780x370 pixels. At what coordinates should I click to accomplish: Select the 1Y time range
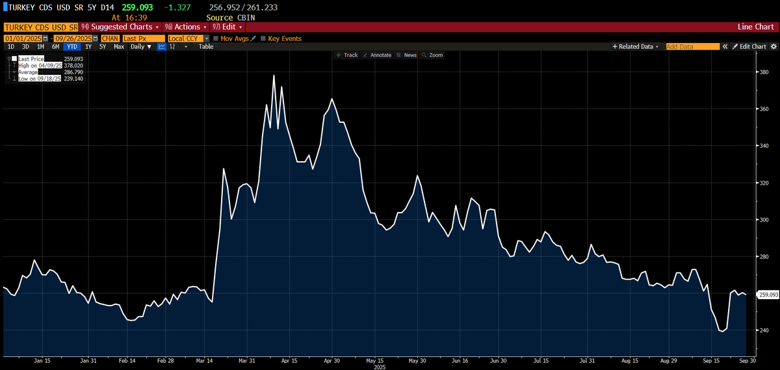[x=88, y=47]
